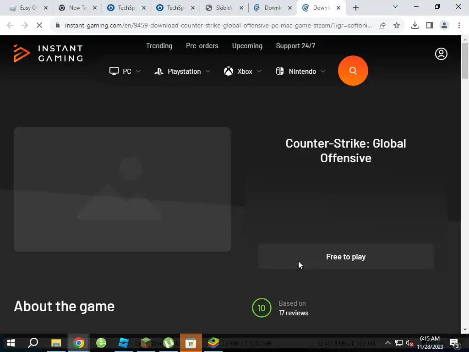The width and height of the screenshot is (469, 352).
Task: Open File Explorer from taskbar
Action: [56, 343]
